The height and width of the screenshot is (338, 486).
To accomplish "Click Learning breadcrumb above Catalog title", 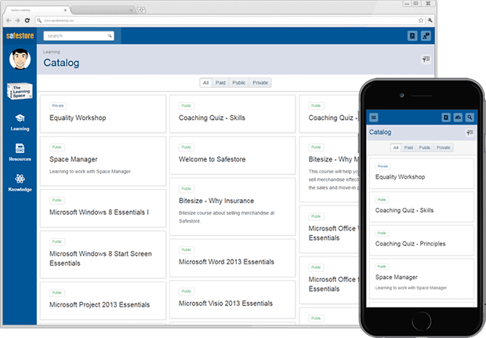I will tap(52, 52).
